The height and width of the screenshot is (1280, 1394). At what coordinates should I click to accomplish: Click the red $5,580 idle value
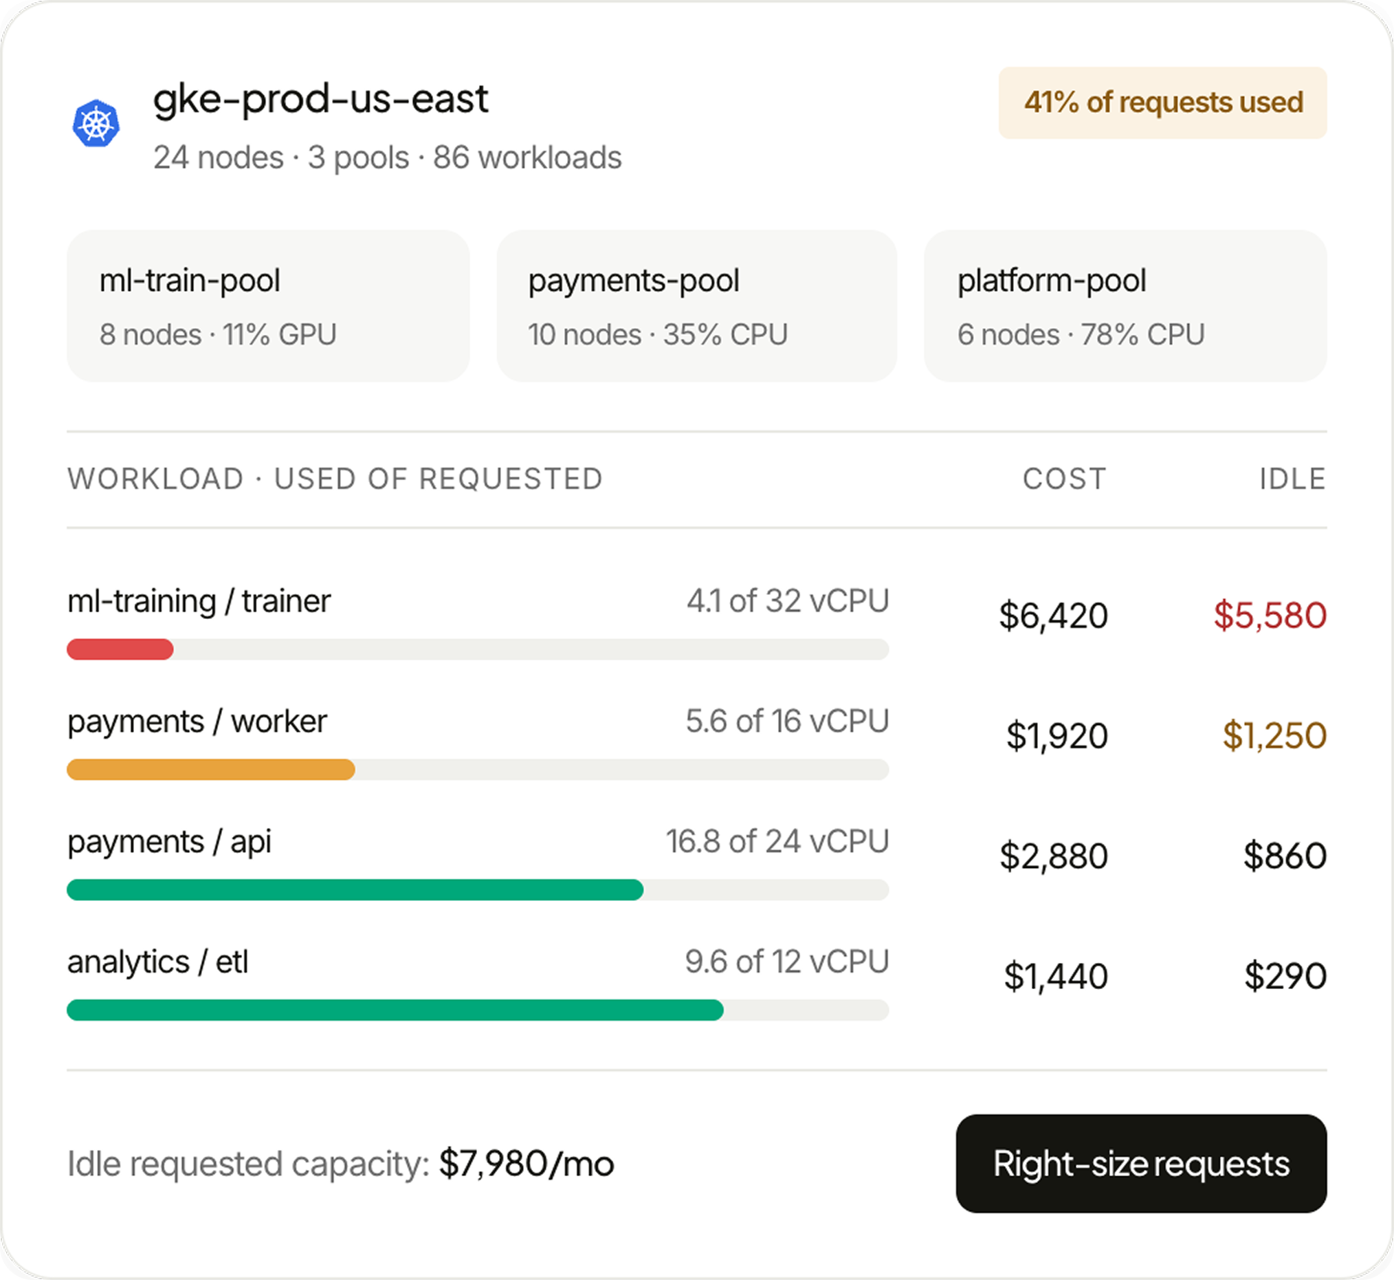[x=1270, y=616]
